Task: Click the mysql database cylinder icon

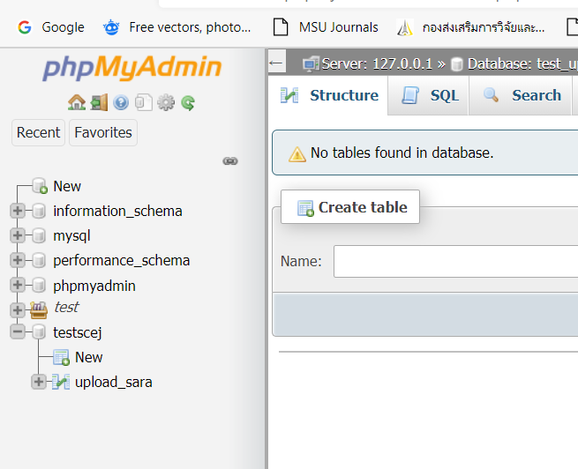Action: [x=39, y=235]
